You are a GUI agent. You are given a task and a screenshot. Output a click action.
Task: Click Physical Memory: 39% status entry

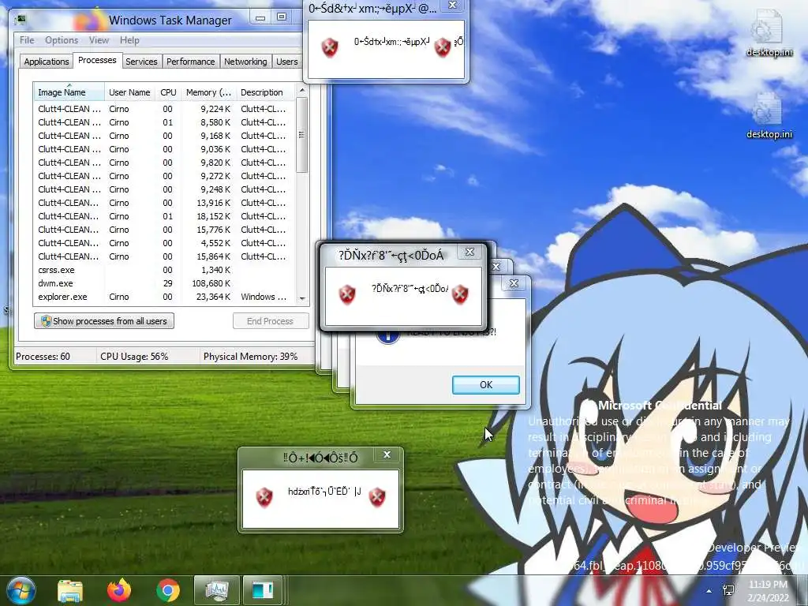250,357
